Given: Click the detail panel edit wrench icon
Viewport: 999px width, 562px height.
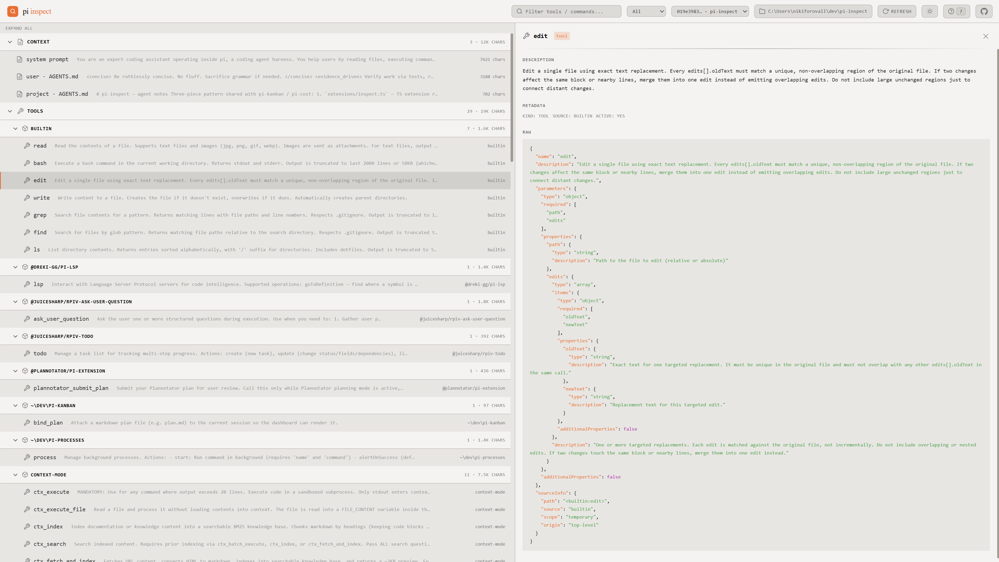Looking at the screenshot, I should [x=526, y=36].
